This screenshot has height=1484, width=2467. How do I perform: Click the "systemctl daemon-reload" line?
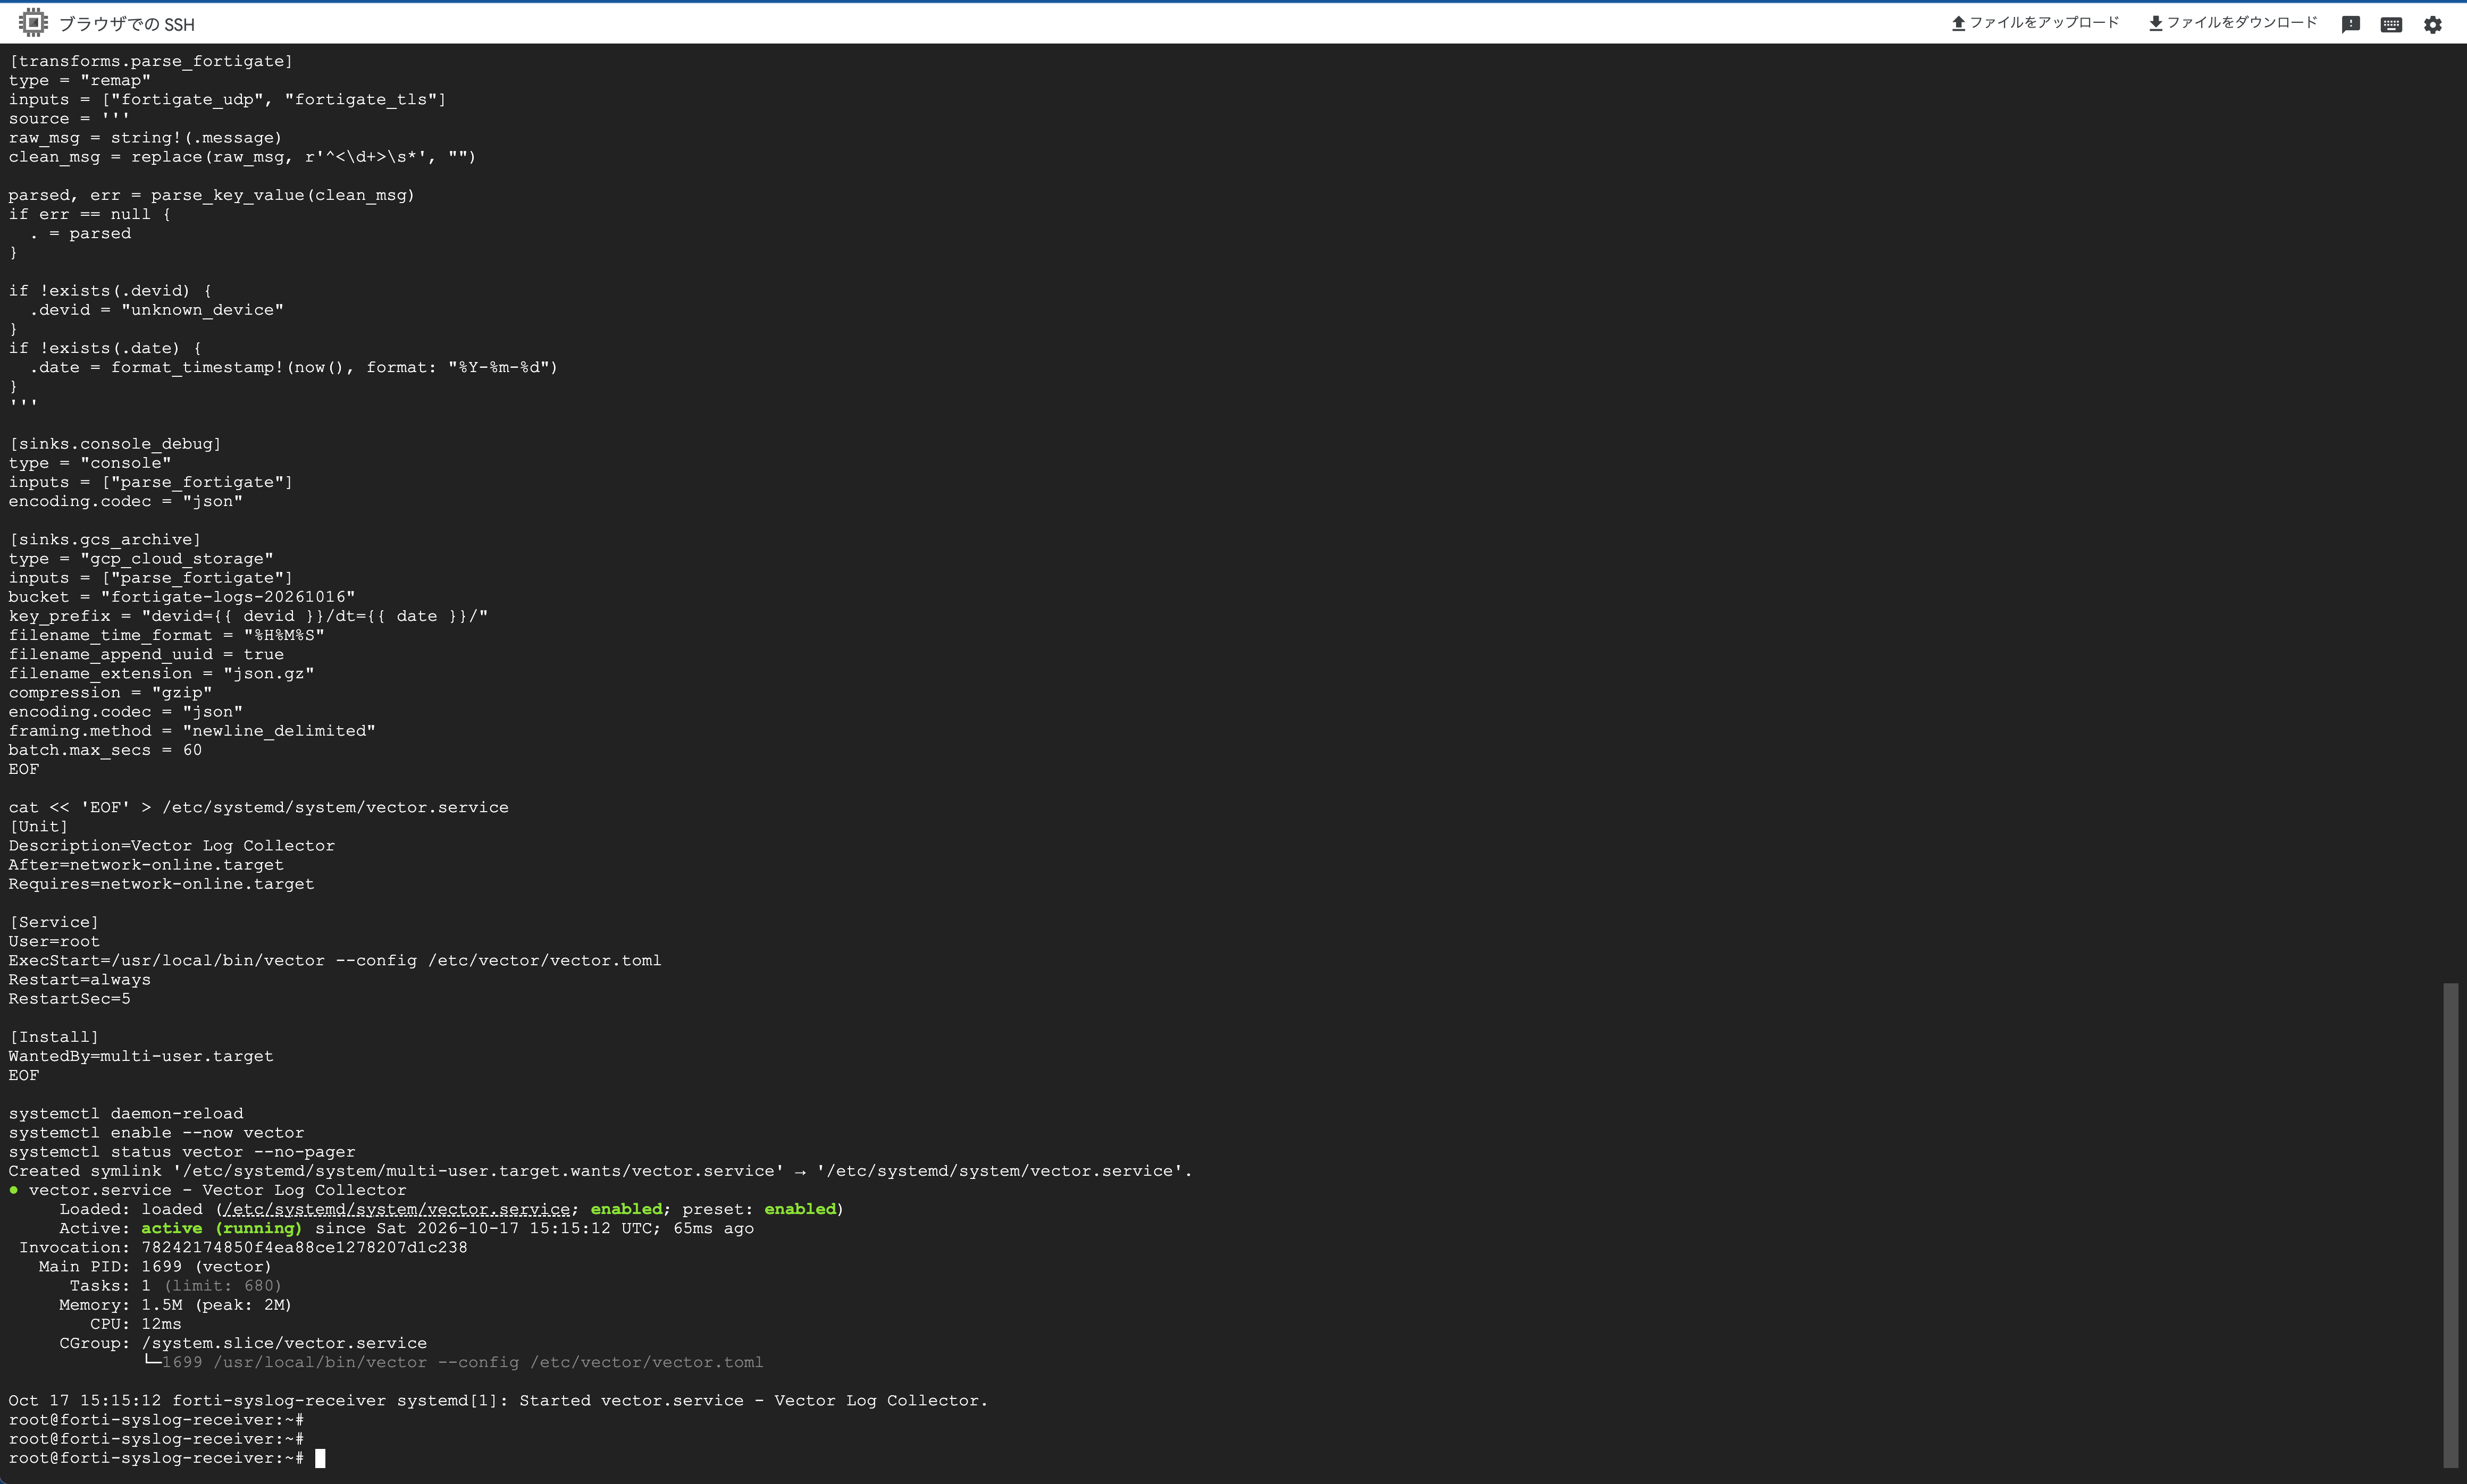[x=126, y=1113]
